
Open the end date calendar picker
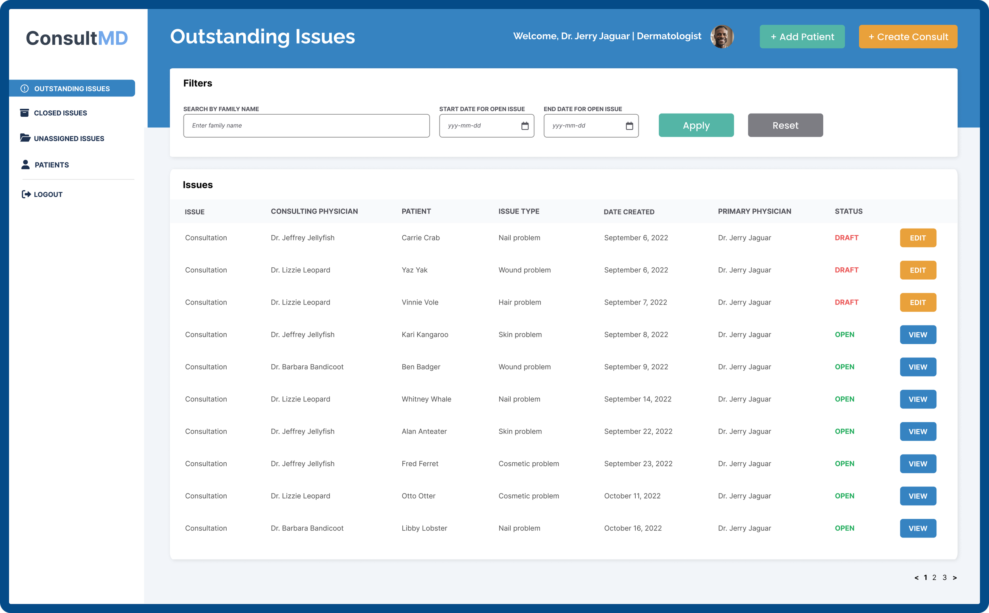tap(629, 126)
